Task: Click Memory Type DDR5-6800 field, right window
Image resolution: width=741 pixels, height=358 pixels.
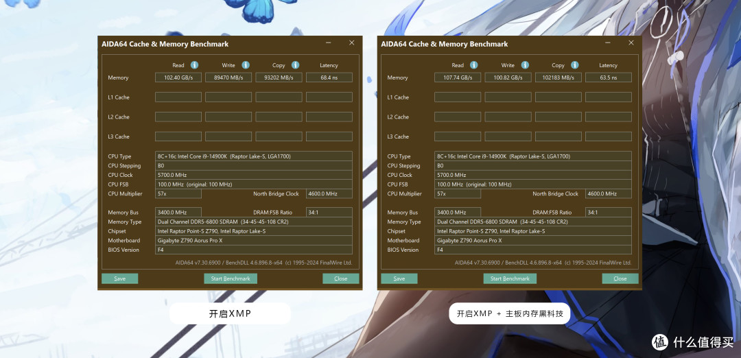Action: [533, 222]
